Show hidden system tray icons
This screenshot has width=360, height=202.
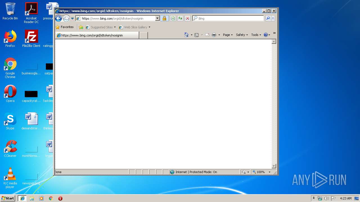[314, 198]
